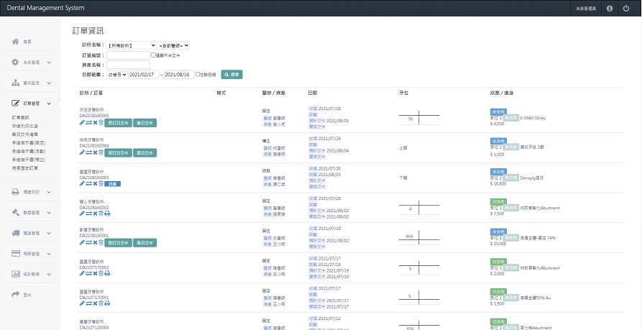Screen dimensions: 642x330
Task: Open the 訂單資訊 submenu item
Action: pyautogui.click(x=20, y=117)
